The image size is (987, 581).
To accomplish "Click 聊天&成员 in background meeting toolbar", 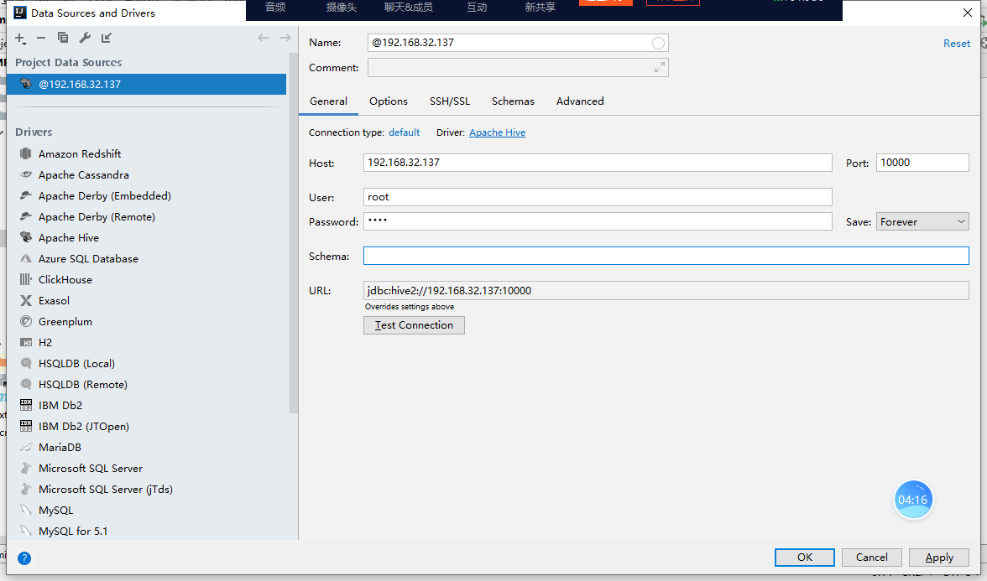I will [x=409, y=7].
